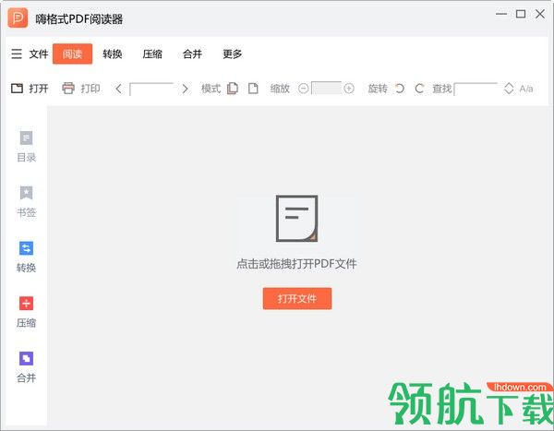Open the 文件 menu

click(39, 54)
